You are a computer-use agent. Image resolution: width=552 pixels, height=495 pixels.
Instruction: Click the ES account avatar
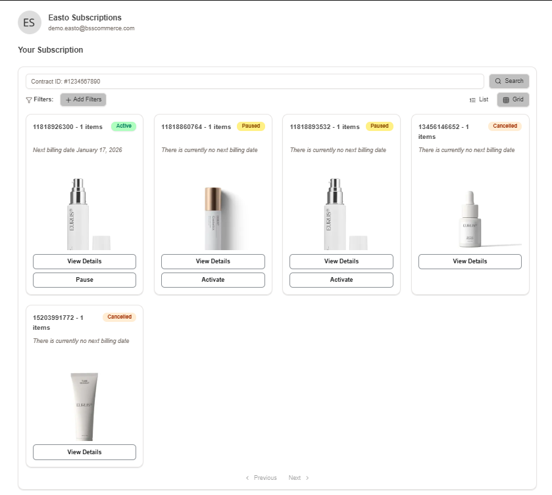point(29,22)
